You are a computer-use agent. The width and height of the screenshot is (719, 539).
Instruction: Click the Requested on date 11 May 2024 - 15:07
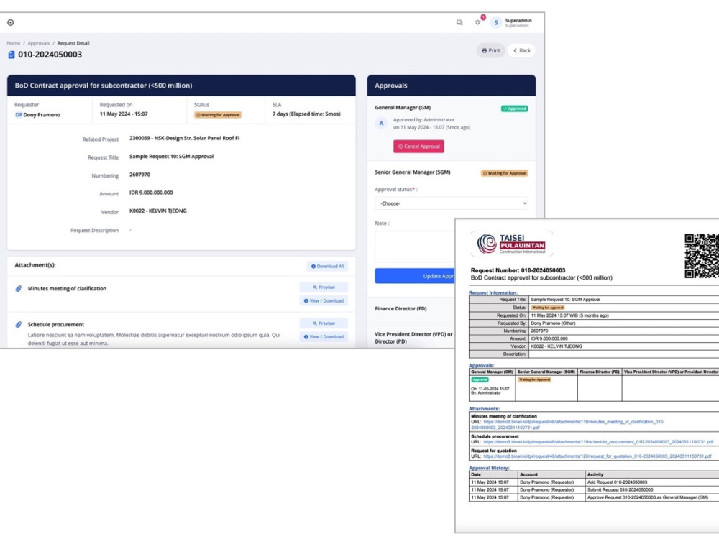coord(124,114)
